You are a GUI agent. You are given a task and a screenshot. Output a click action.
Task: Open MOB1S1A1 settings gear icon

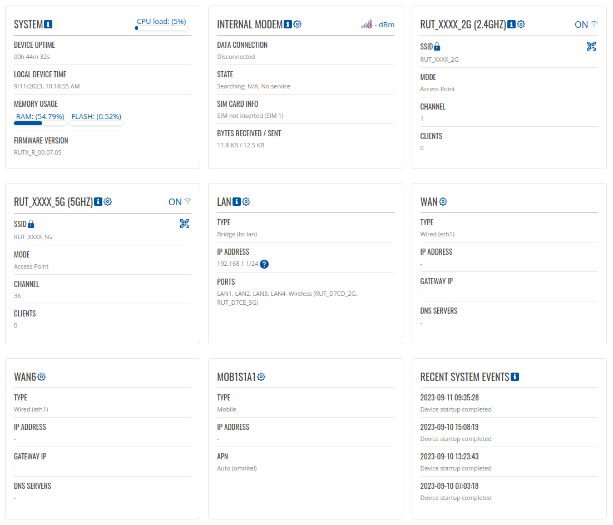(261, 377)
